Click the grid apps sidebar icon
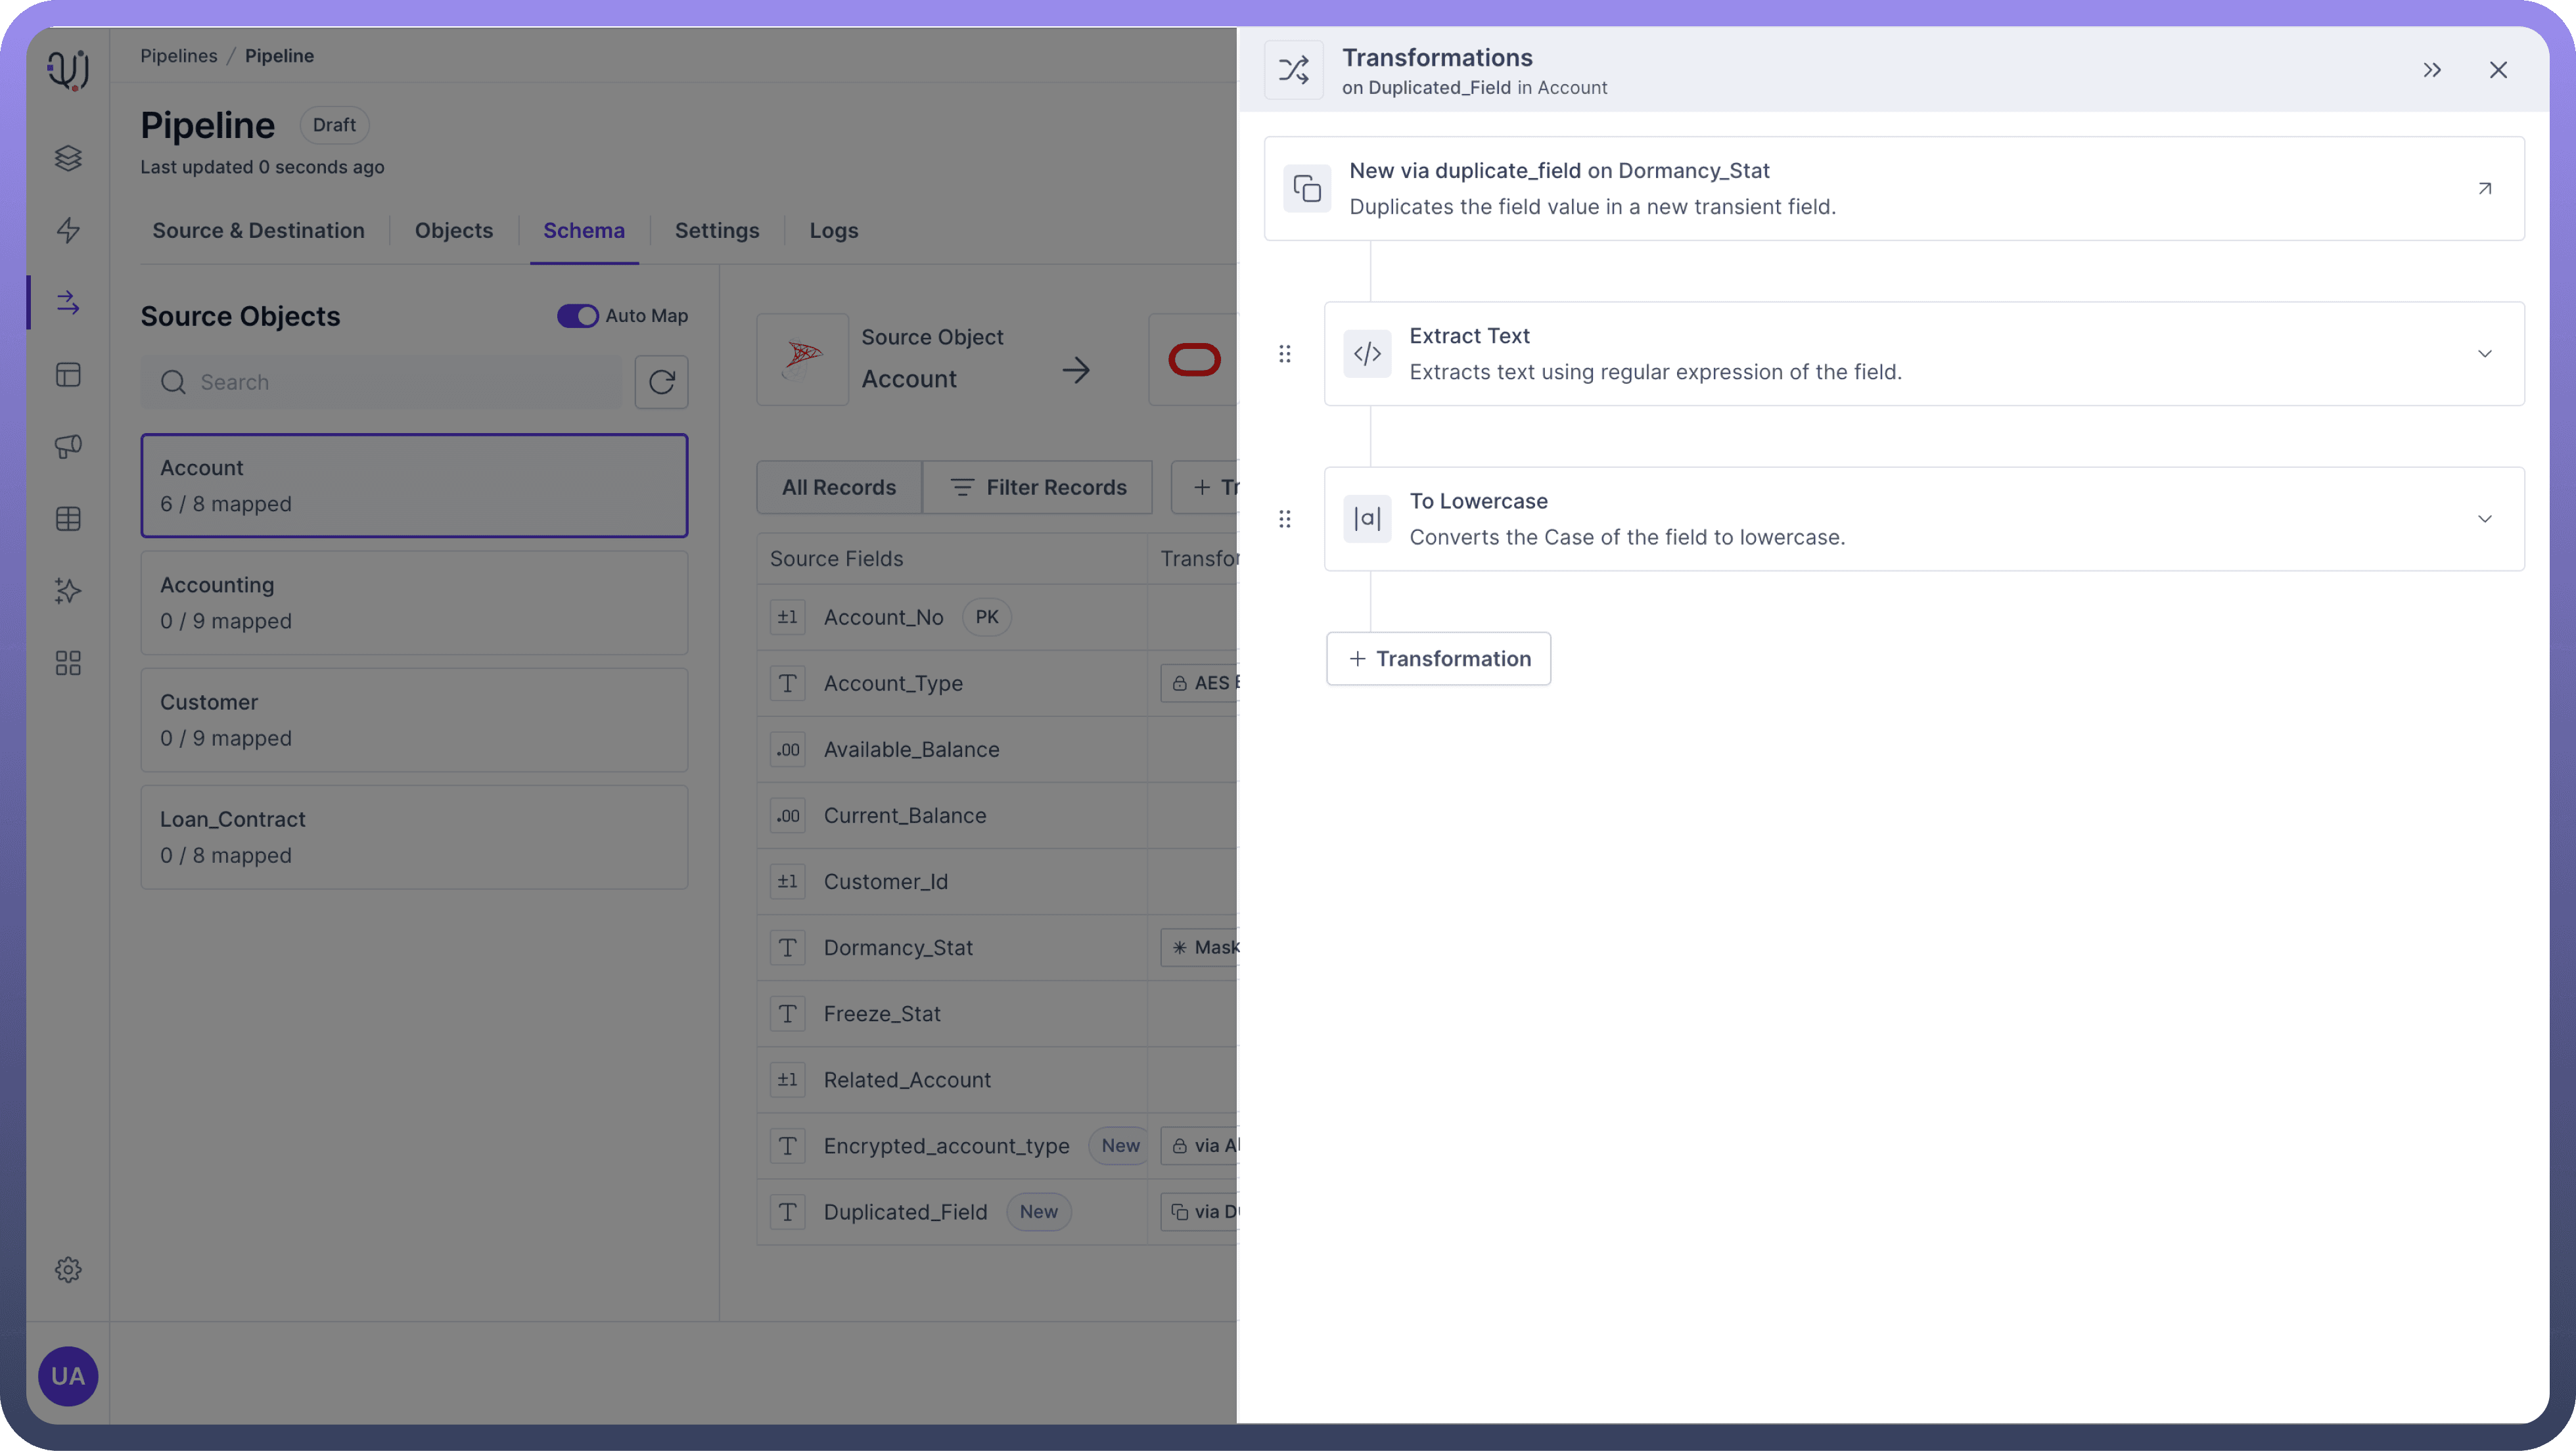The width and height of the screenshot is (2576, 1451). click(x=68, y=663)
